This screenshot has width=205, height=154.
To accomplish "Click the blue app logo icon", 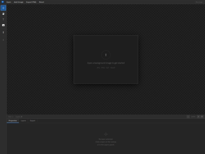I will click(3, 2).
